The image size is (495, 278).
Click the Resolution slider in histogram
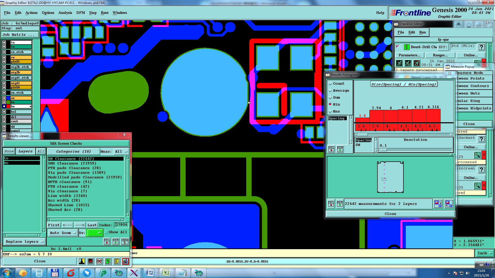click(x=415, y=150)
